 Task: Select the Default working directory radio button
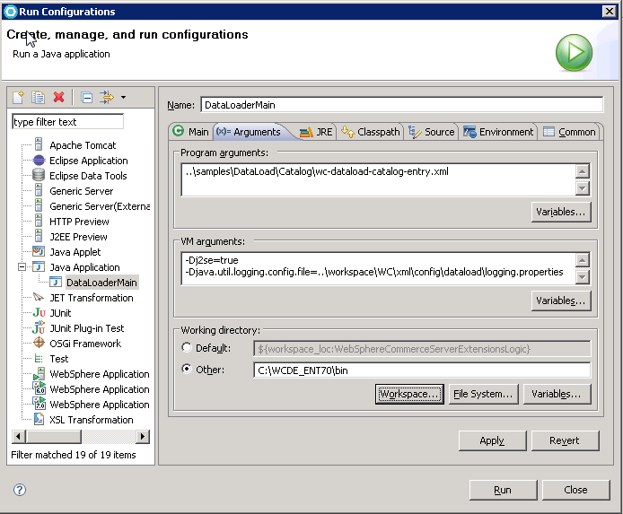[187, 348]
